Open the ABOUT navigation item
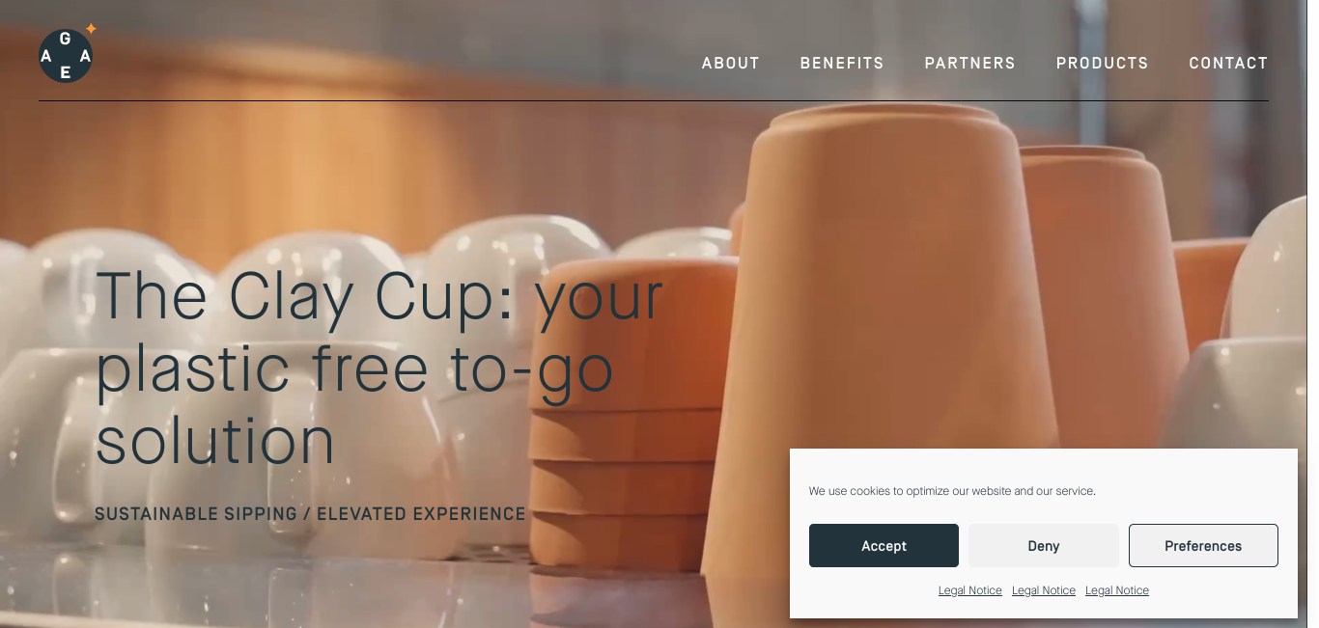The image size is (1319, 628). (731, 63)
